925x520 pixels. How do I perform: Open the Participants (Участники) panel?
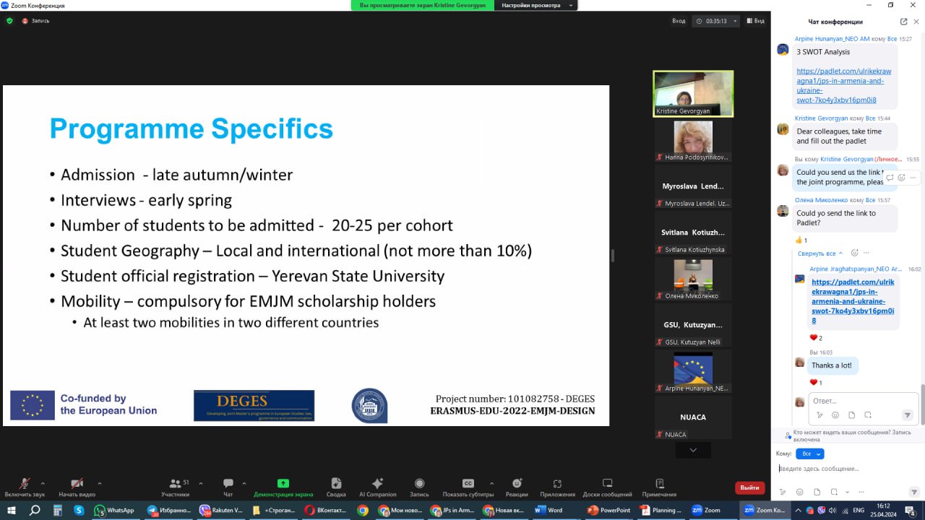click(x=175, y=484)
